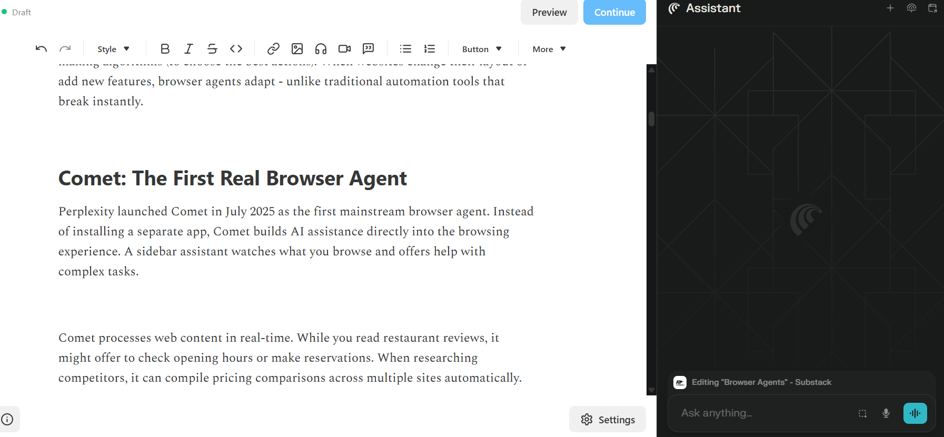Click the heading "Comet: The First Real Browser Agent"
Viewport: 944px width, 437px height.
[232, 178]
